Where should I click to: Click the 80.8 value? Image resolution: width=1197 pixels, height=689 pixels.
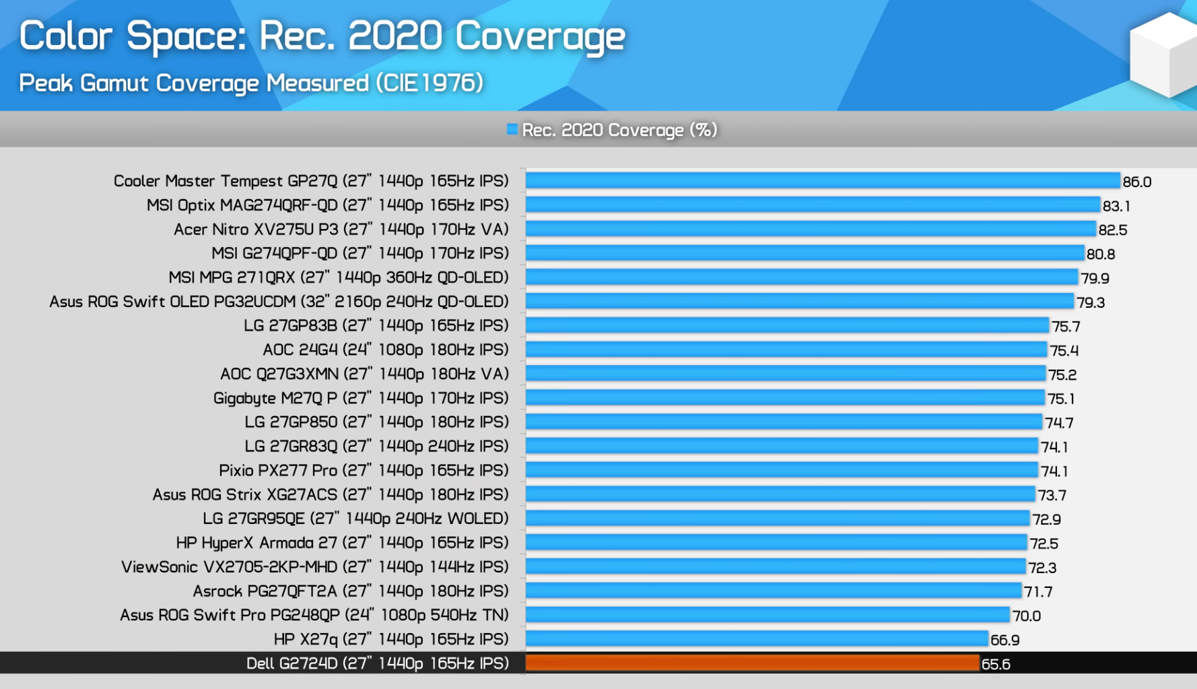click(x=1101, y=255)
